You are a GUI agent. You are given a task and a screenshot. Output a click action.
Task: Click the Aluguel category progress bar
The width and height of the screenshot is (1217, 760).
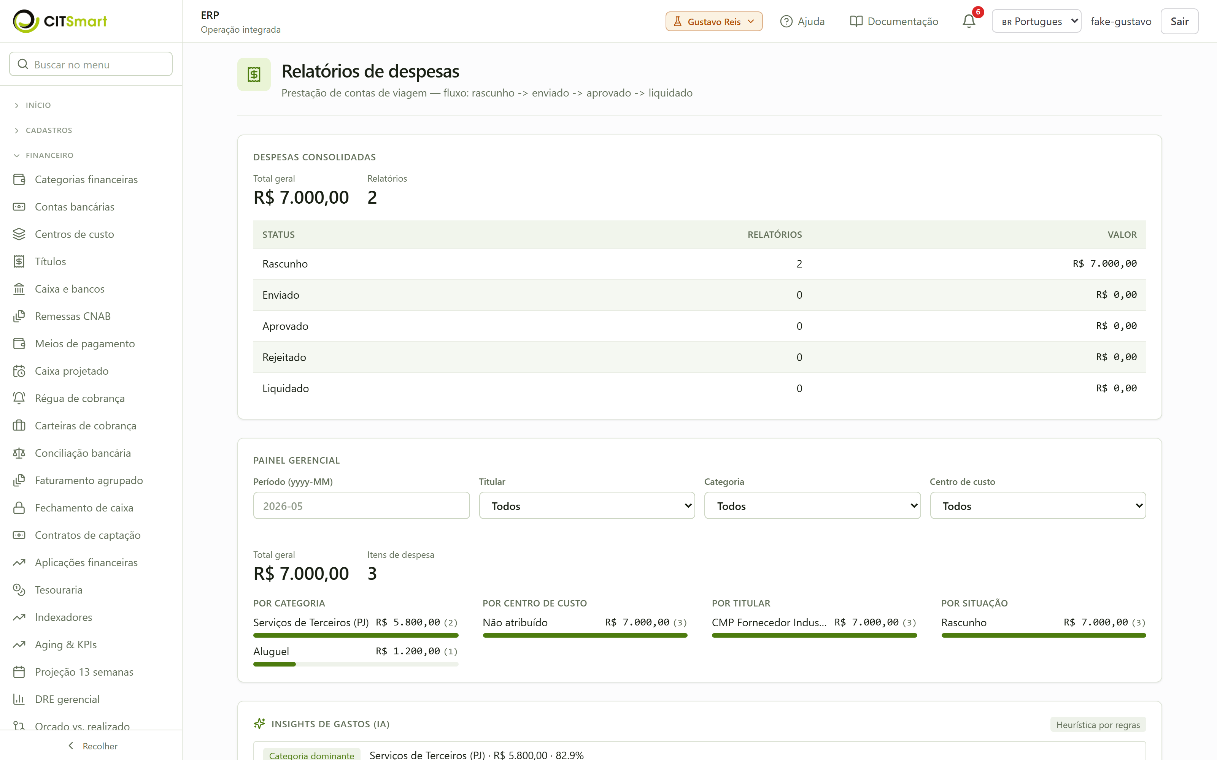(x=356, y=665)
